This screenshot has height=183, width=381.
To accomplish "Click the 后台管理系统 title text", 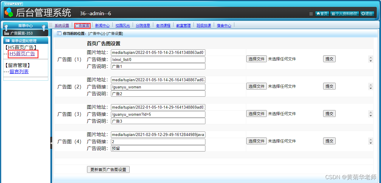I will pos(44,12).
